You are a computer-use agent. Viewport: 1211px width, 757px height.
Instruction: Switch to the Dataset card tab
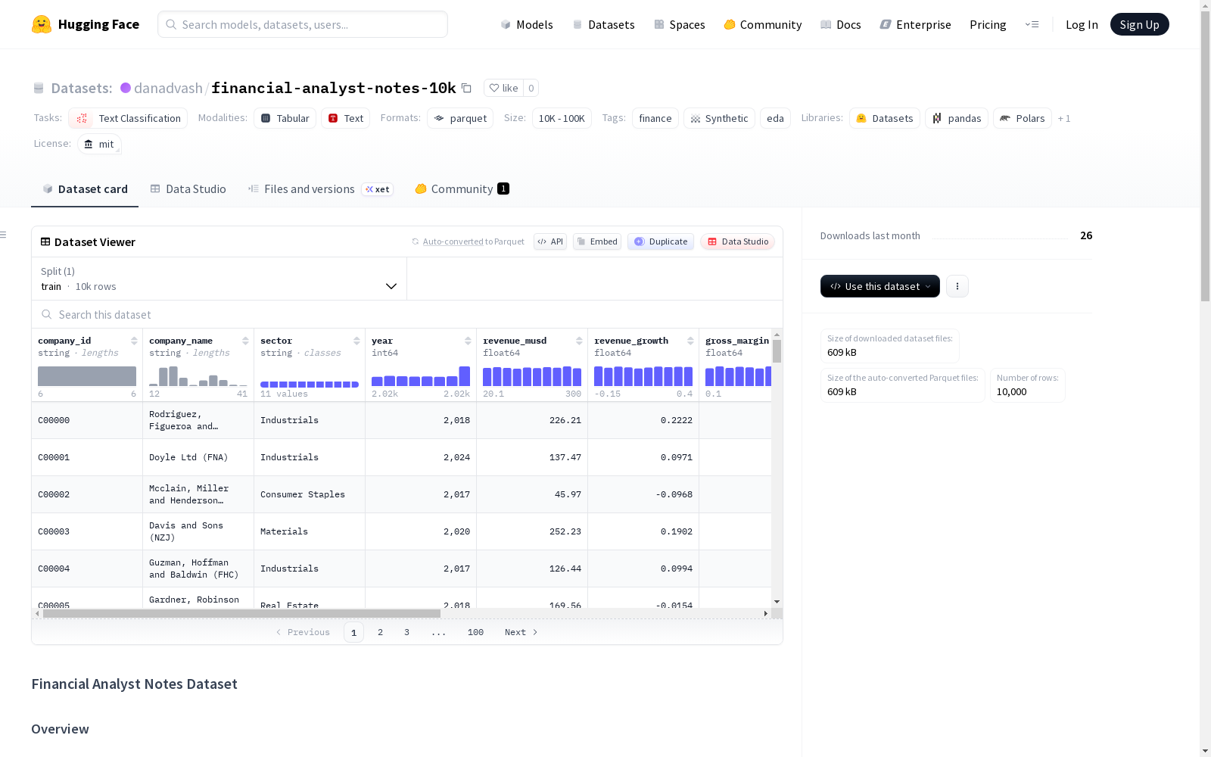pyautogui.click(x=85, y=189)
